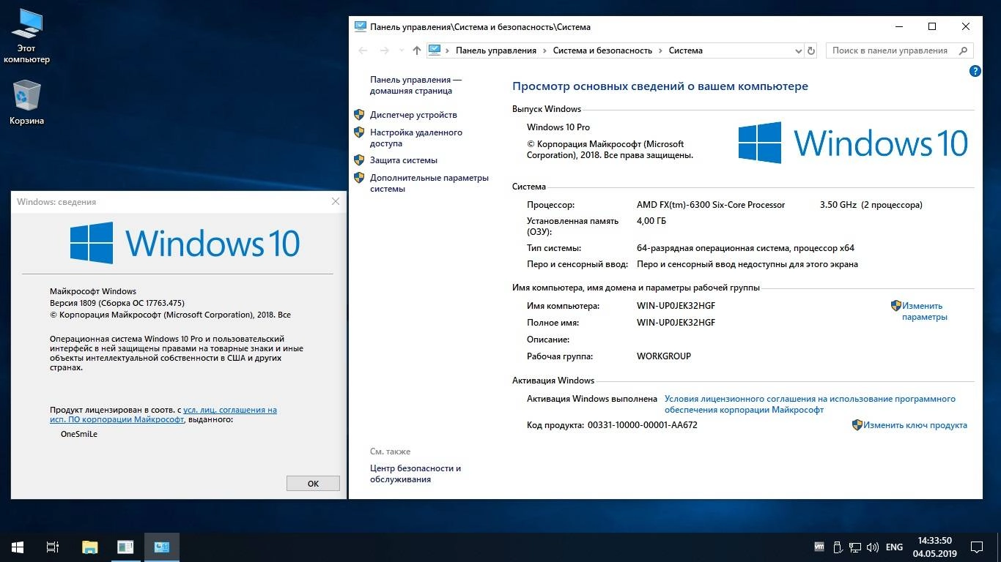Minimize the System window
Screen dimensions: 1001x562
[899, 27]
